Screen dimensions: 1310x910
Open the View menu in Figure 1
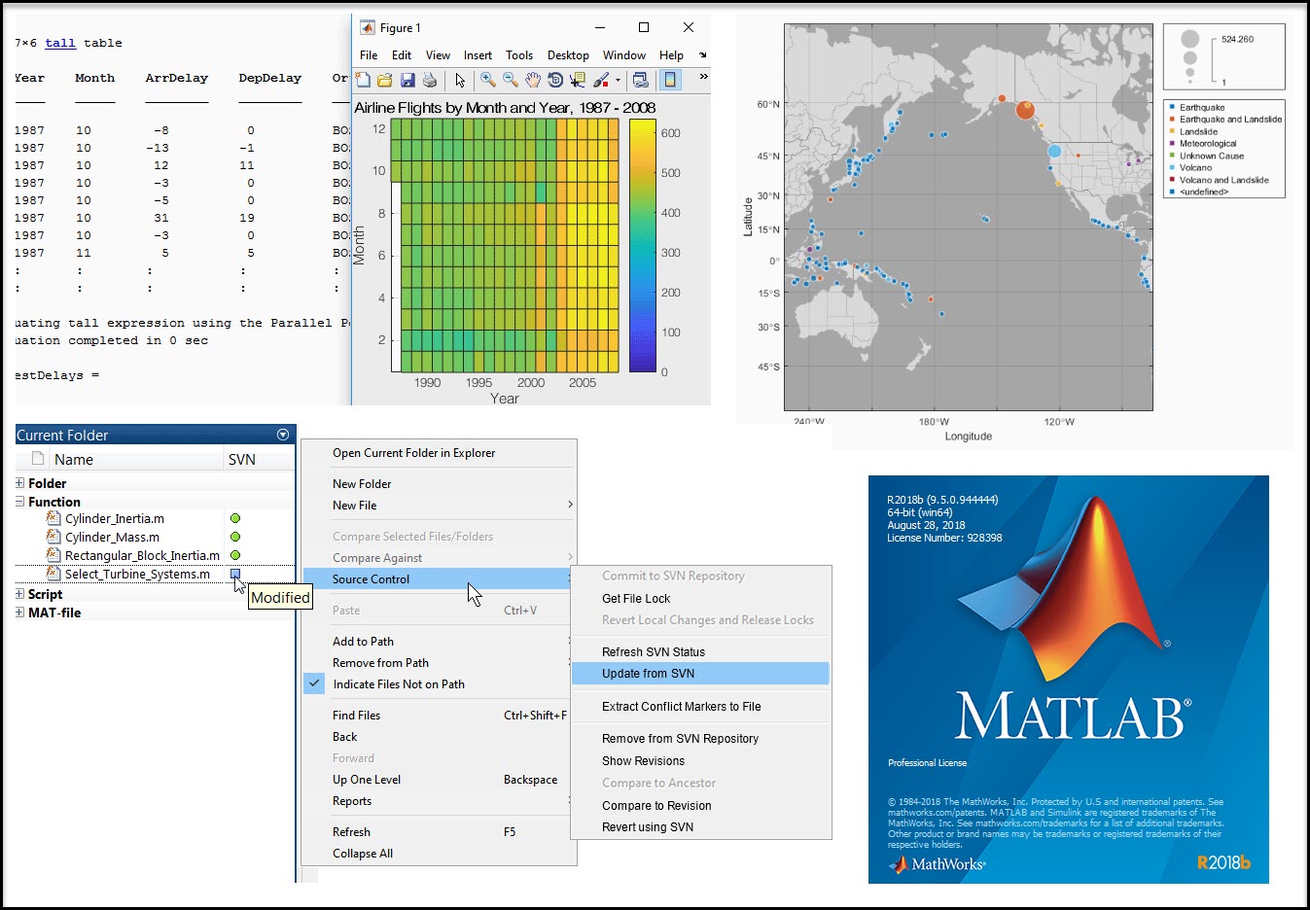tap(438, 55)
